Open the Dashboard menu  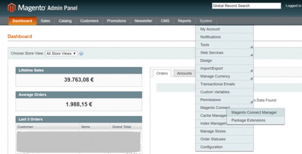point(22,21)
